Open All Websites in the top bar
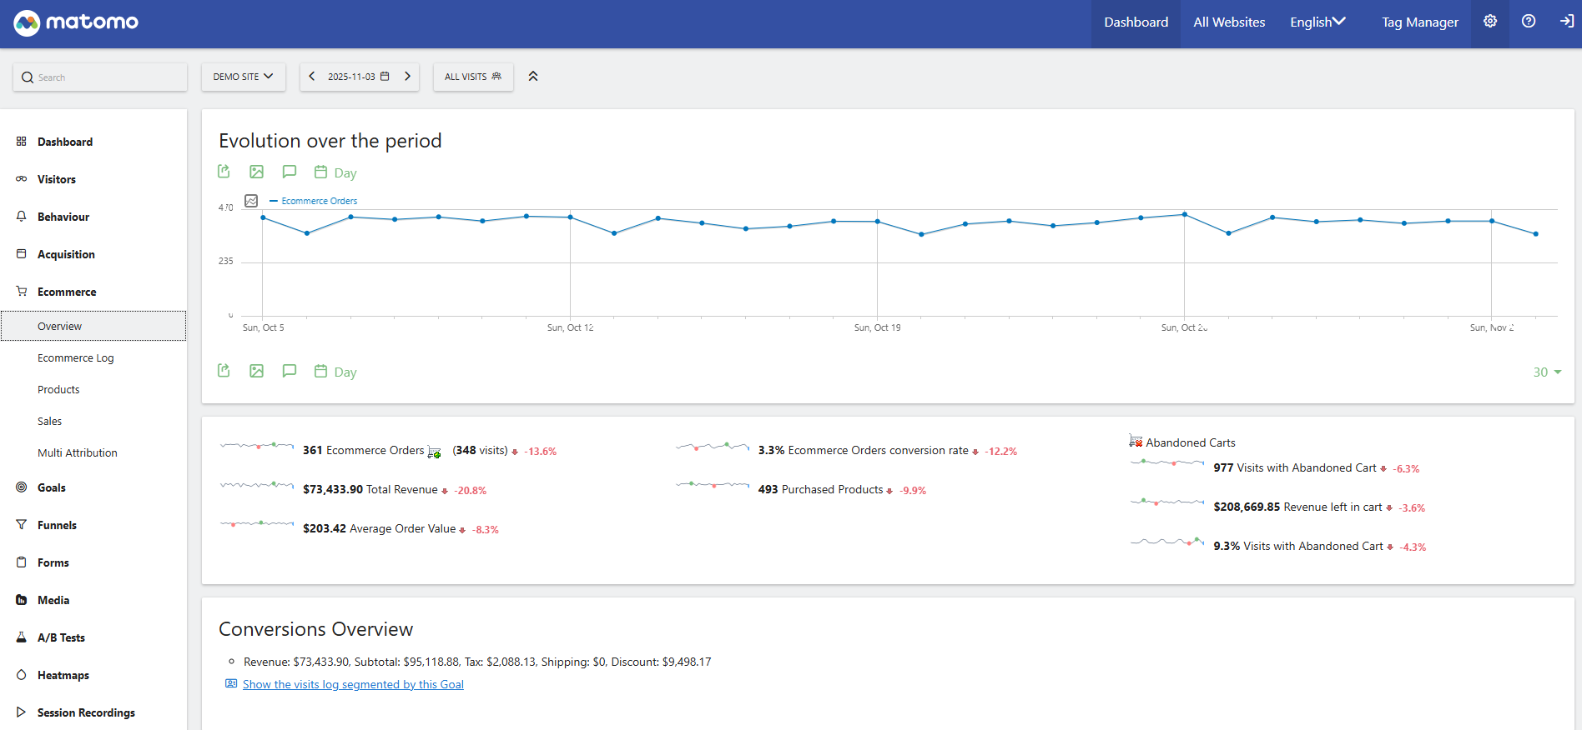This screenshot has width=1582, height=730. coord(1228,22)
